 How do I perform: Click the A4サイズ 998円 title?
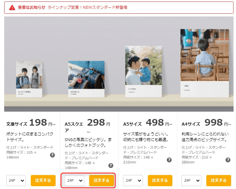[x=206, y=123]
